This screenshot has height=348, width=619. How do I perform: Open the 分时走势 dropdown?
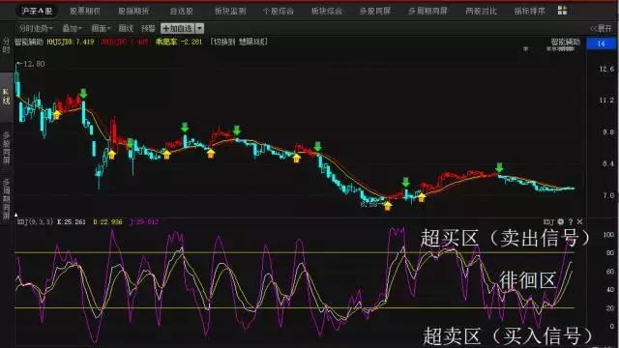tap(36, 28)
